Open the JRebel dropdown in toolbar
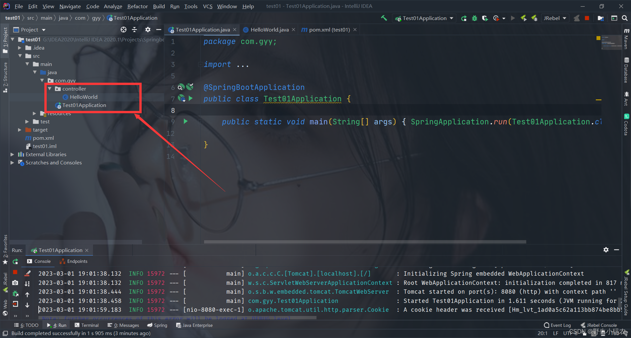631x338 pixels. coord(555,18)
